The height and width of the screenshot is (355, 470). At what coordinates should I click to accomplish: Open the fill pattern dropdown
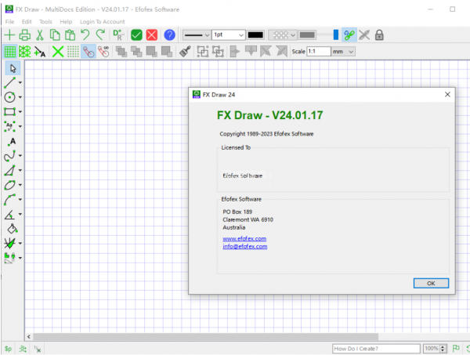pos(283,35)
